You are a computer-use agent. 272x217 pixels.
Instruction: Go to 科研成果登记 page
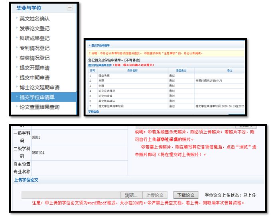pyautogui.click(x=35, y=38)
